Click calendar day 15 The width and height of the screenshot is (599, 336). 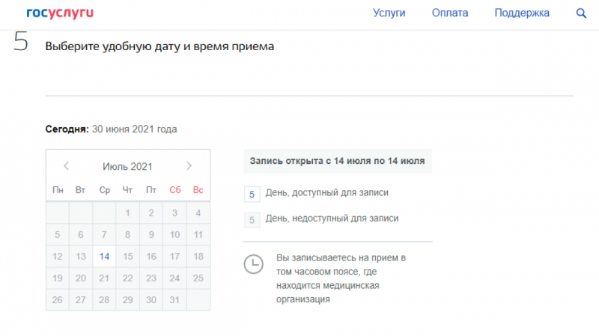[127, 257]
